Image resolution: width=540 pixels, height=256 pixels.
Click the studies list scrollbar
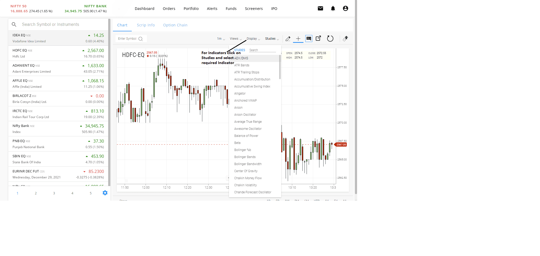pos(280,67)
